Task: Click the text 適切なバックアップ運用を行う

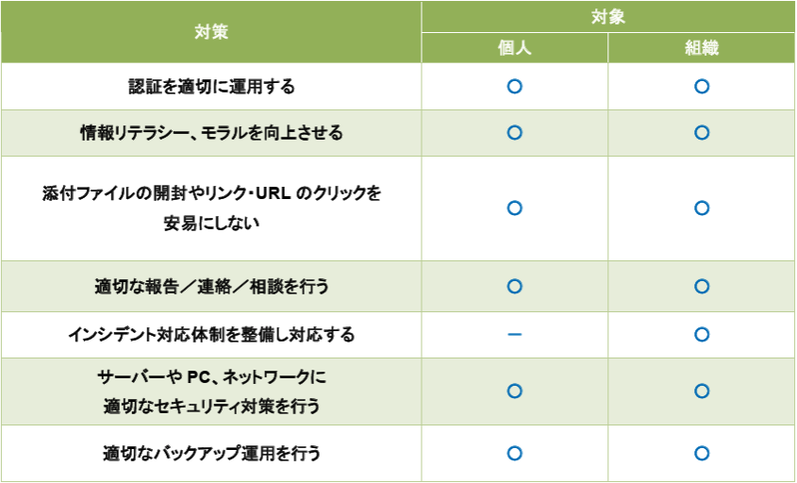Action: pyautogui.click(x=211, y=454)
